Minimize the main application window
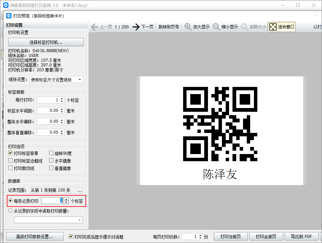322x243 pixels. (283, 5)
